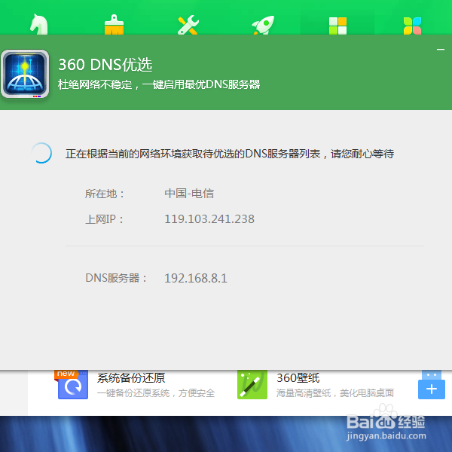Launch the rocket speed-up icon
The image size is (452, 452).
coord(263,25)
